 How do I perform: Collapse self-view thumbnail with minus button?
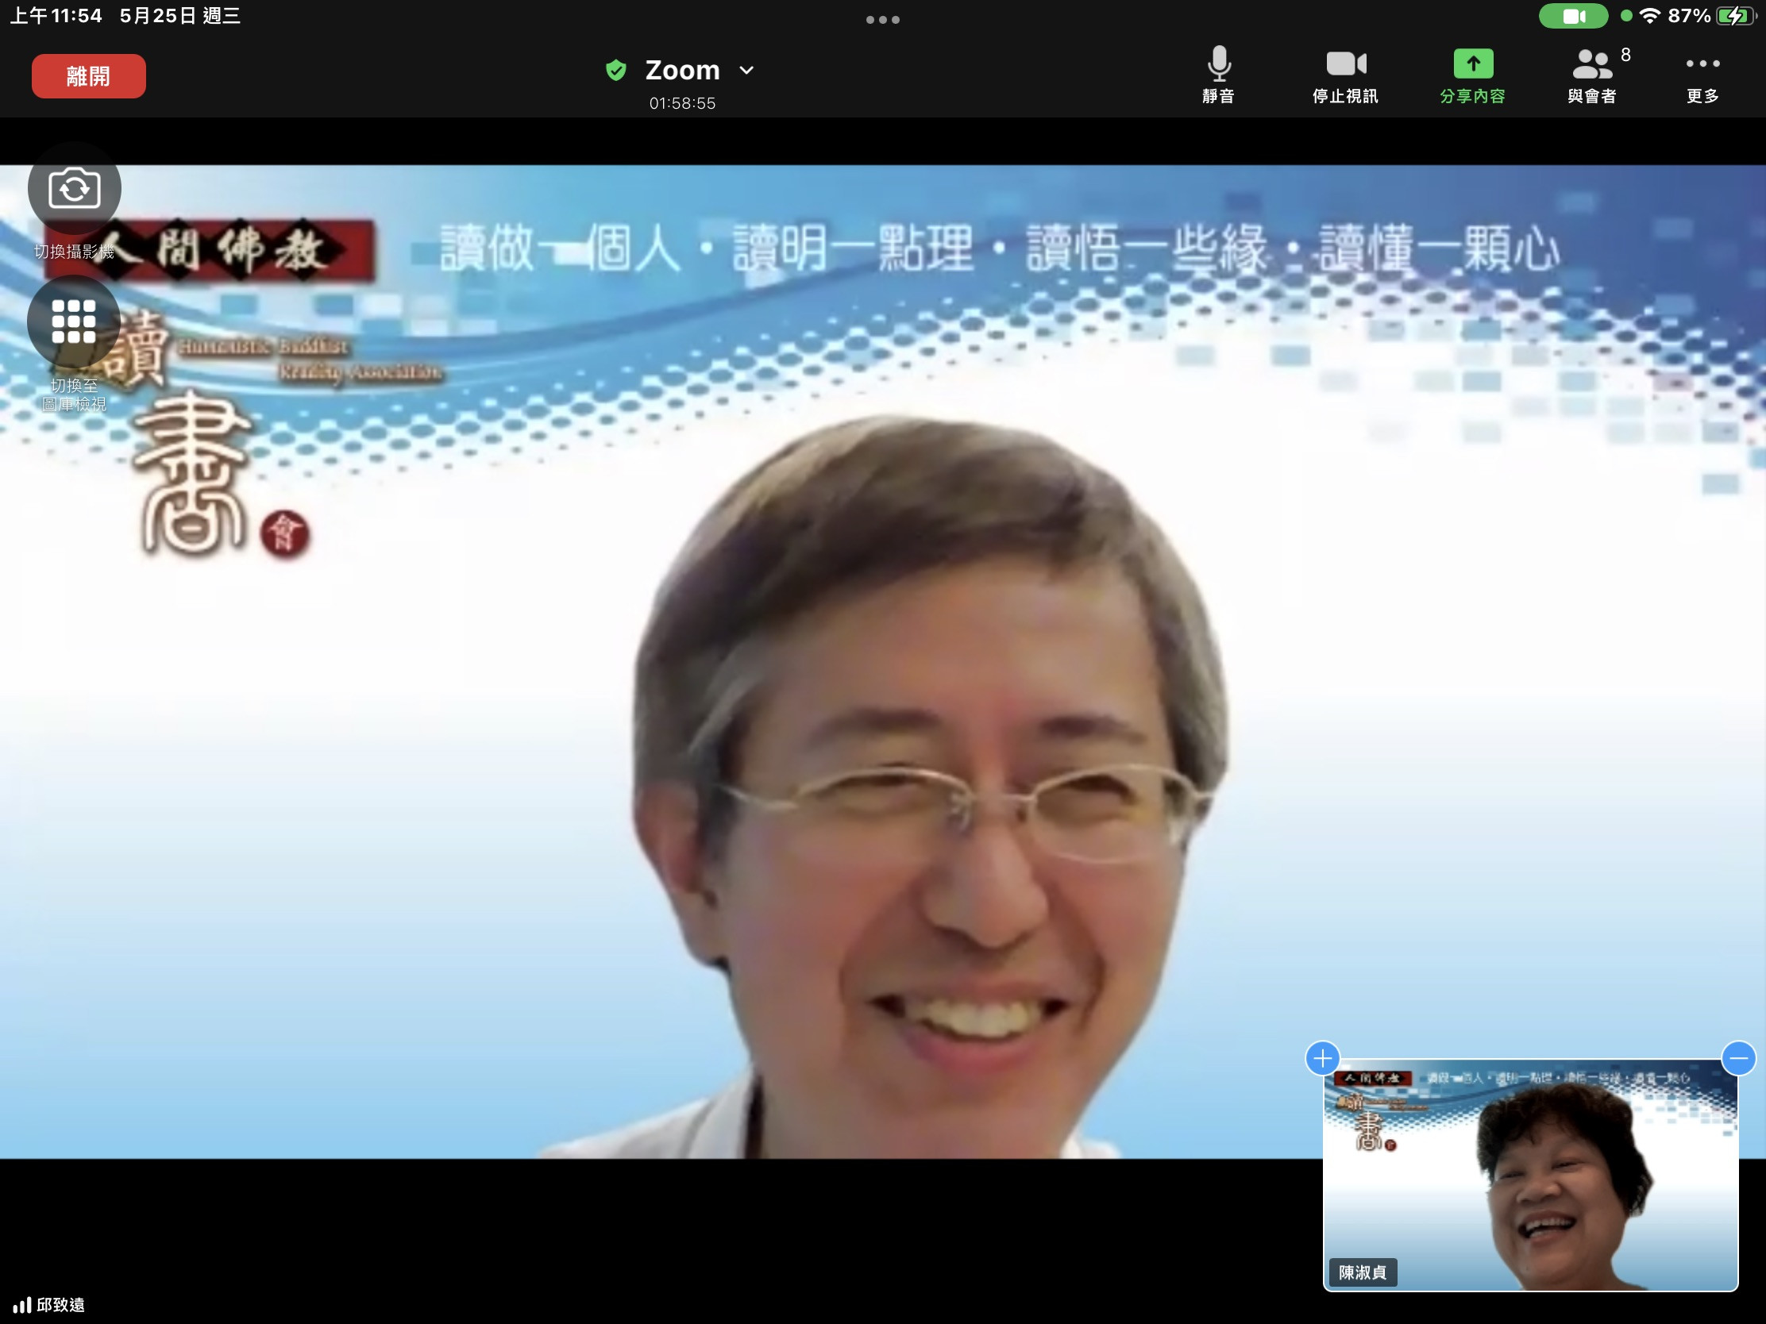coord(1738,1058)
